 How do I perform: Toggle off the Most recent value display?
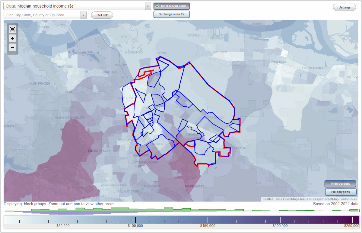point(171,6)
